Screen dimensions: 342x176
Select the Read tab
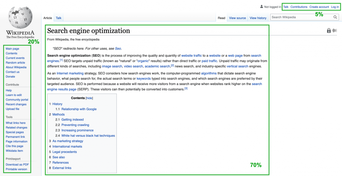tap(221, 18)
